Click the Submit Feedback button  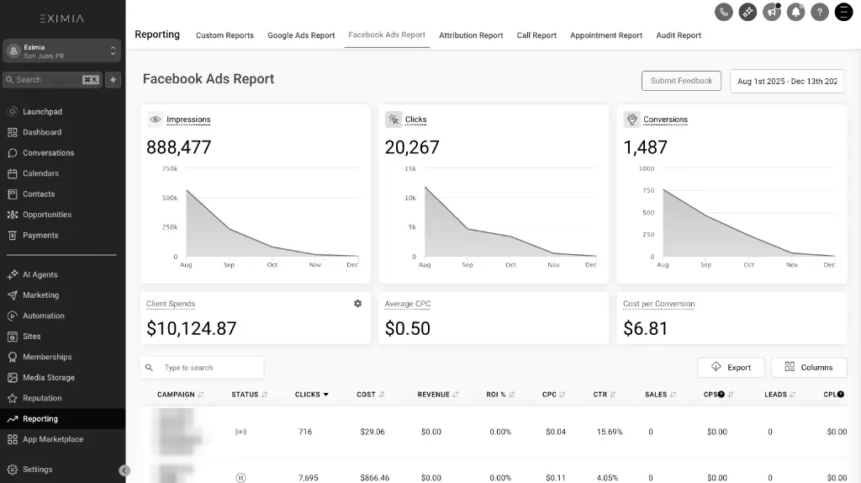681,81
